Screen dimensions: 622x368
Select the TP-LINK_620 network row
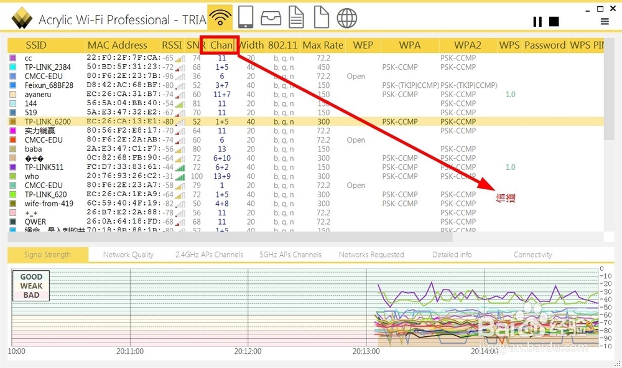coord(305,194)
